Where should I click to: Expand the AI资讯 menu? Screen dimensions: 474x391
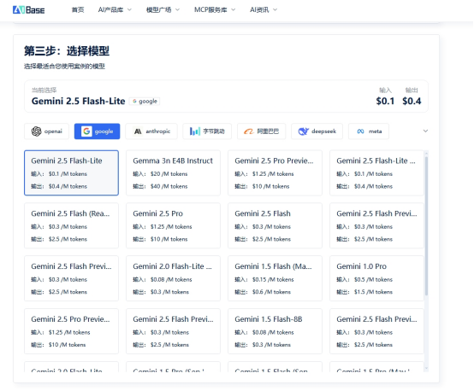point(263,10)
